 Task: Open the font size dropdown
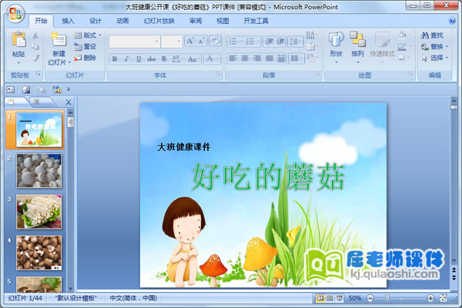[x=179, y=42]
